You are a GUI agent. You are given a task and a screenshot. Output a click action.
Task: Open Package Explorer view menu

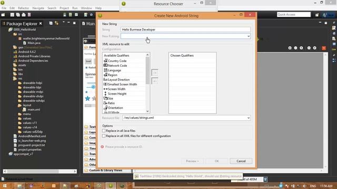tap(64, 22)
